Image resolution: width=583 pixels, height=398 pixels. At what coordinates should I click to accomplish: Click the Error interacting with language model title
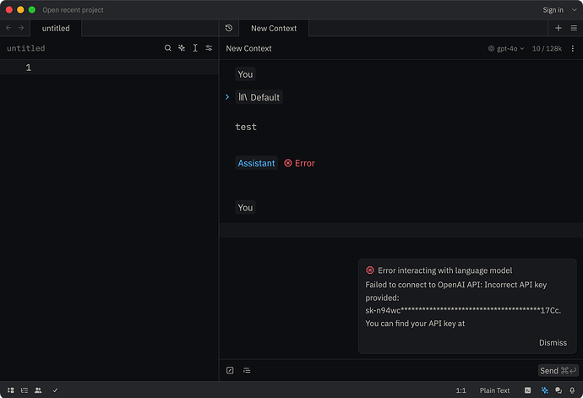[x=444, y=270]
